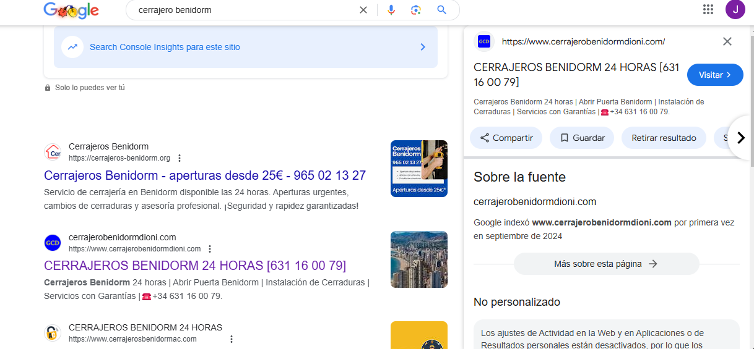The width and height of the screenshot is (754, 349).
Task: Open the Google apps grid
Action: [x=708, y=9]
